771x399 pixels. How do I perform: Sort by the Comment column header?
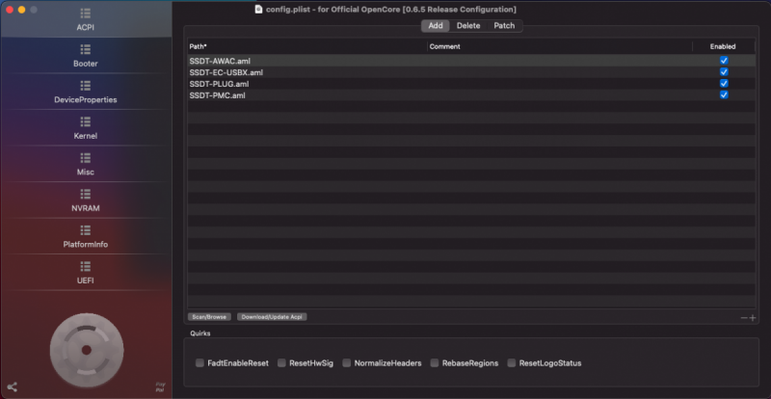point(560,46)
